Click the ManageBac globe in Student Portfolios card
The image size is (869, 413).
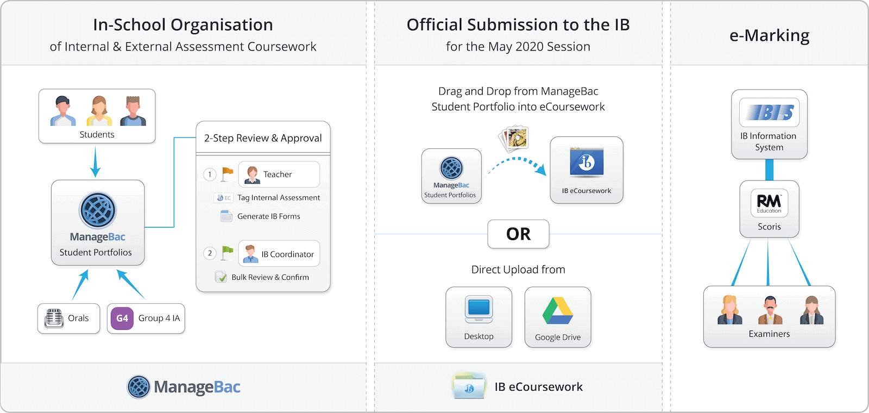pyautogui.click(x=98, y=210)
